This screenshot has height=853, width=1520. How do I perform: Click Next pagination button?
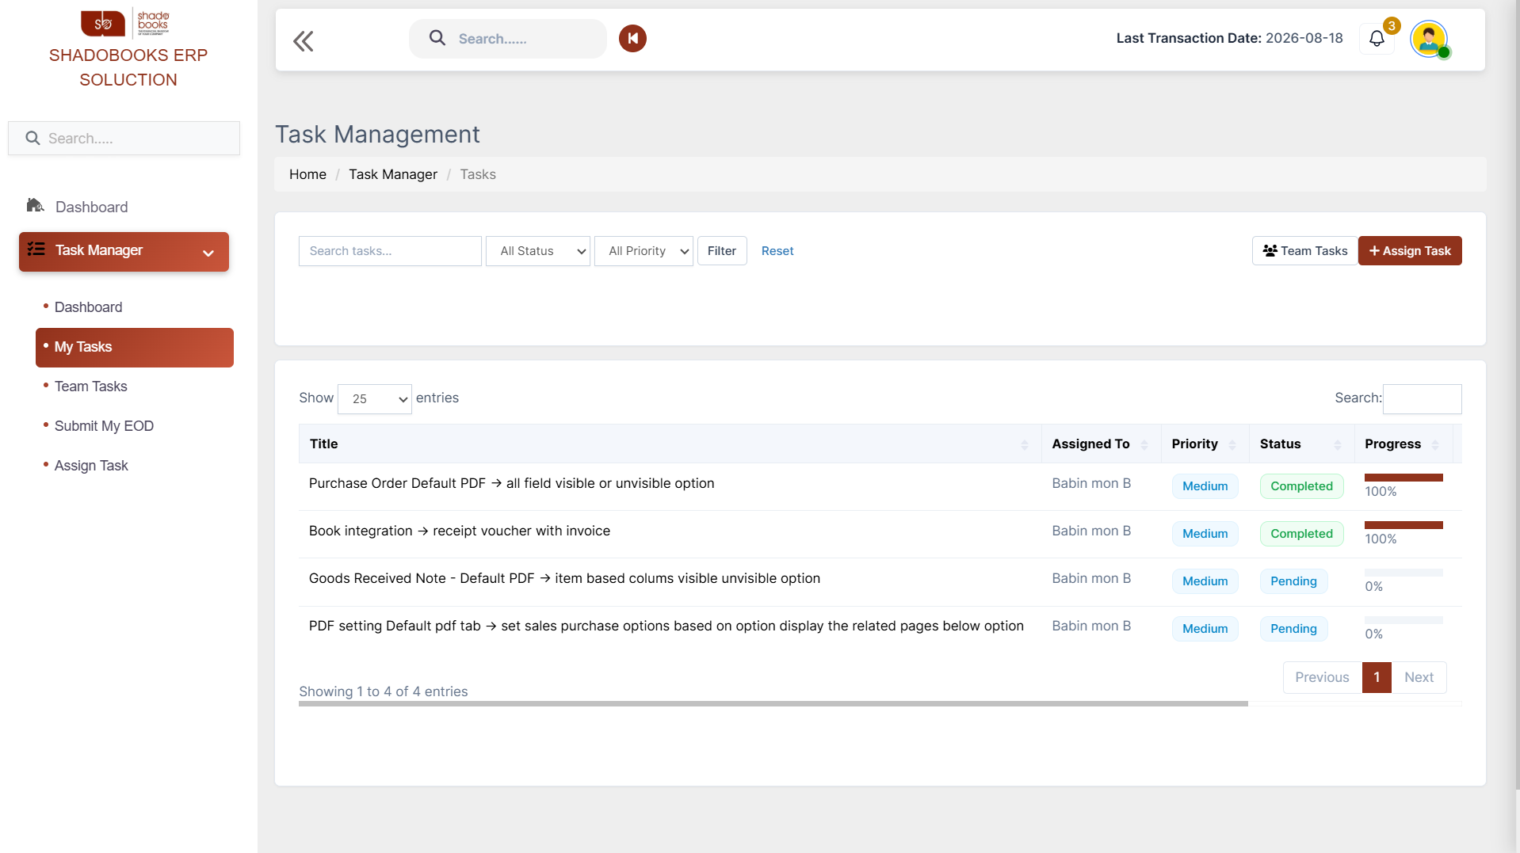[x=1419, y=677]
